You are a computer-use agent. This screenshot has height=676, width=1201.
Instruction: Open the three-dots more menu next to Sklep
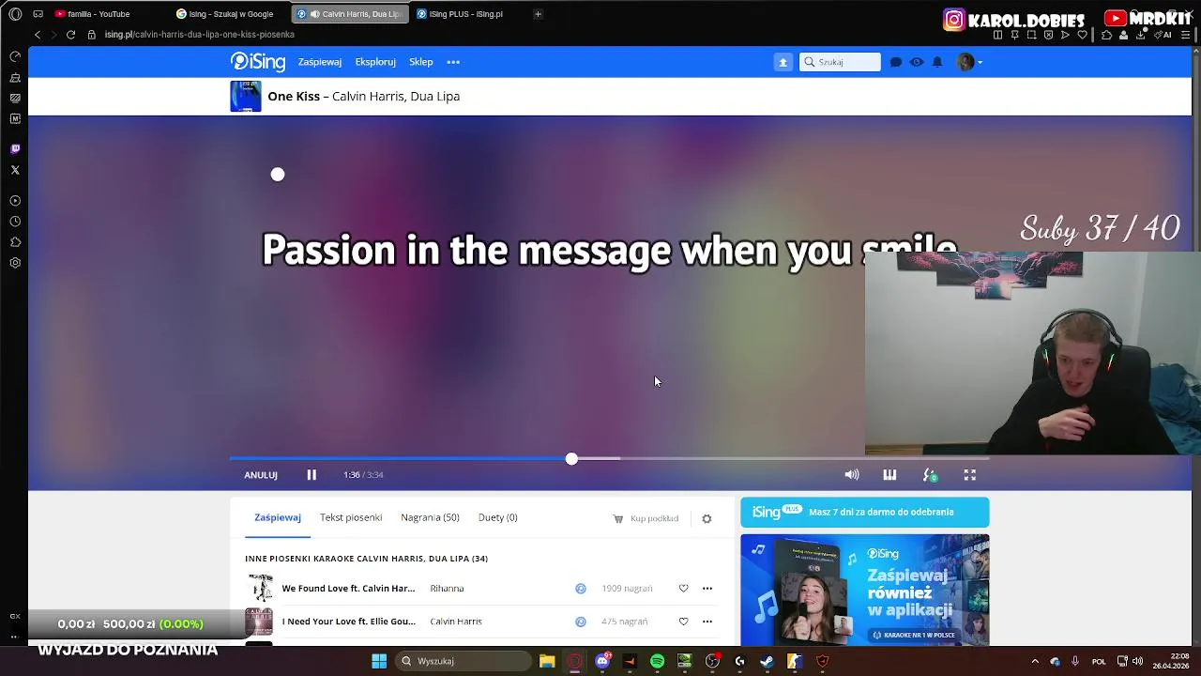(453, 62)
